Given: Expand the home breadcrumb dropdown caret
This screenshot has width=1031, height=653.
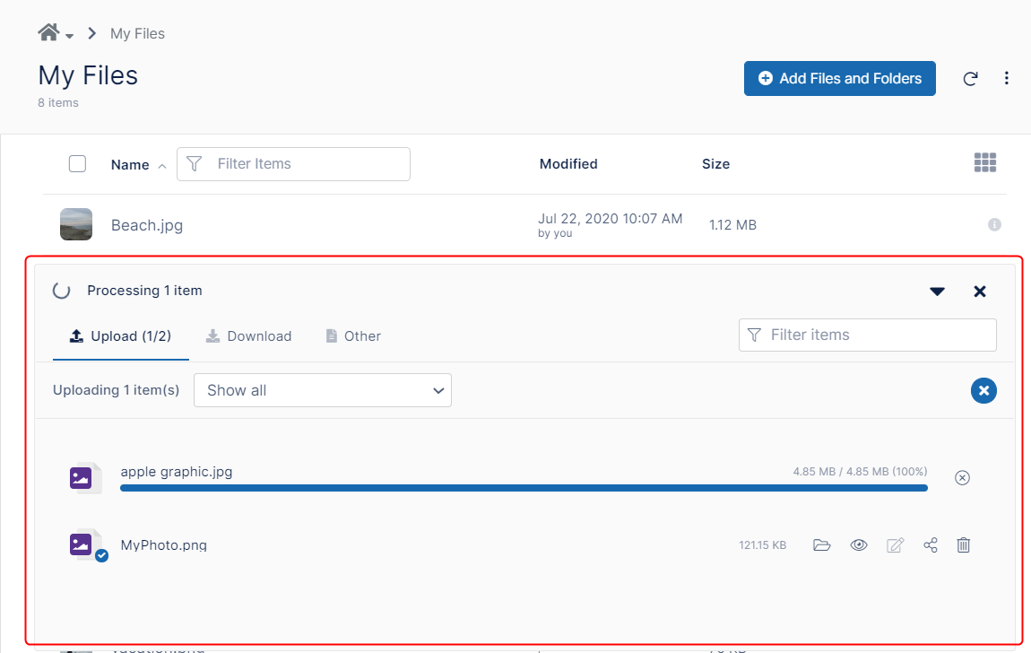Looking at the screenshot, I should pos(70,36).
